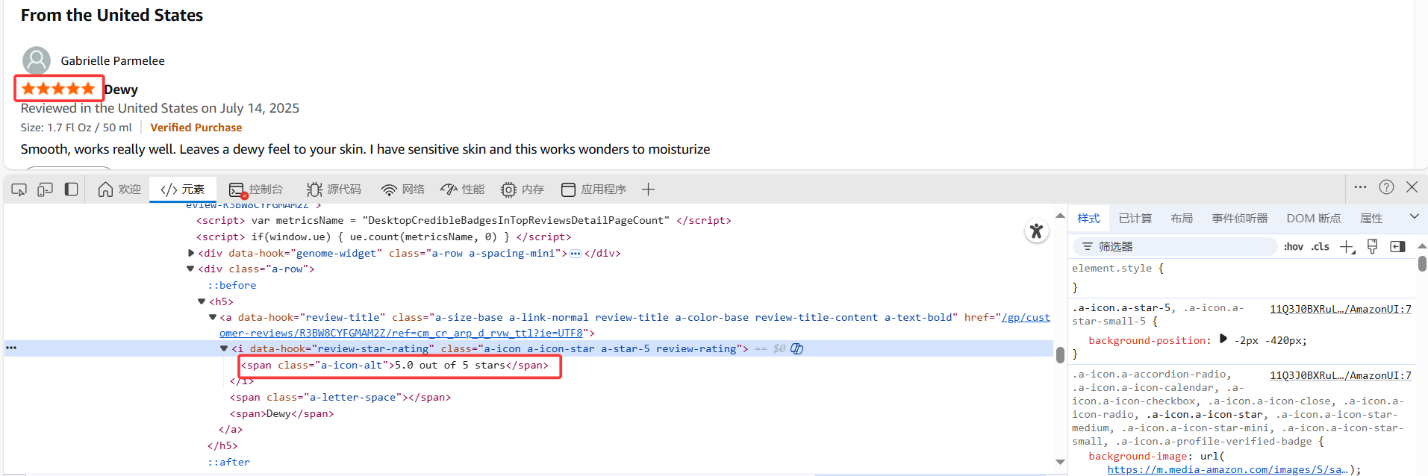Open DevTools customize menu (three dots)
Viewport: 1428px width, 476px height.
pos(1360,187)
